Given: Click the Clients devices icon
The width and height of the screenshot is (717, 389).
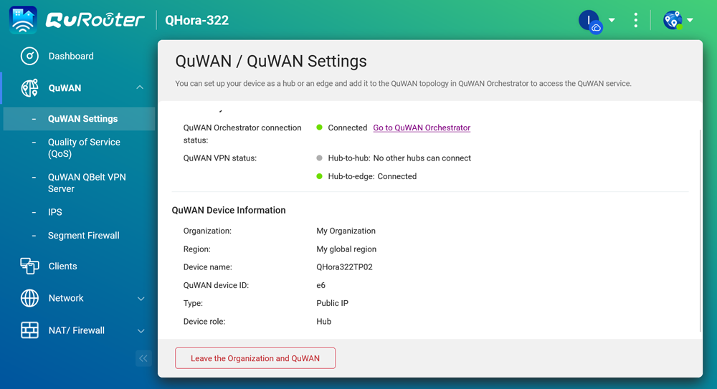Looking at the screenshot, I should point(29,266).
